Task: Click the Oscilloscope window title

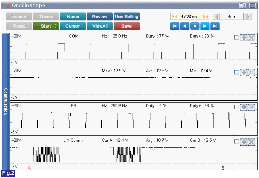Action: click(28, 5)
